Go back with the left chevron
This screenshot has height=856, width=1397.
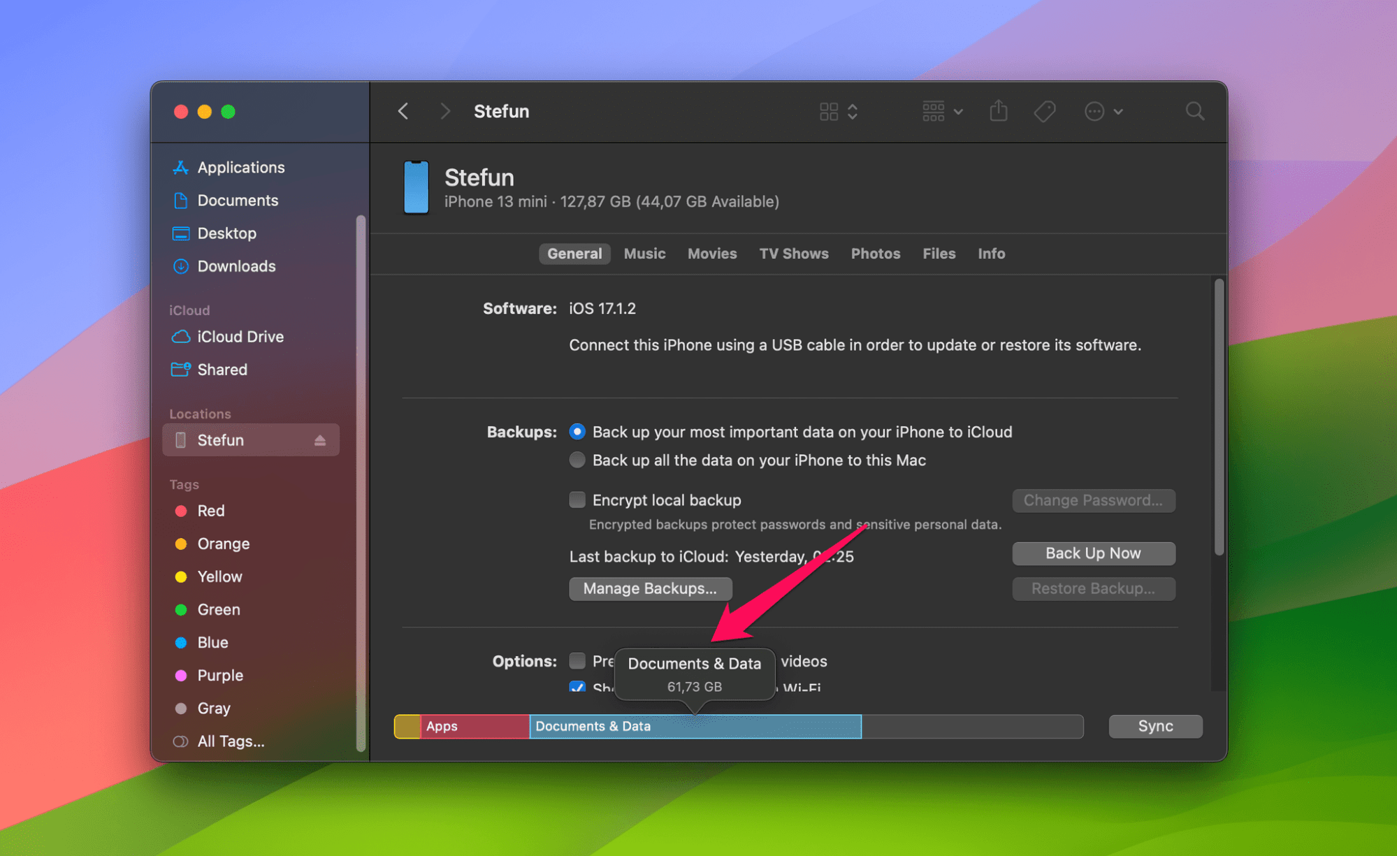(403, 111)
